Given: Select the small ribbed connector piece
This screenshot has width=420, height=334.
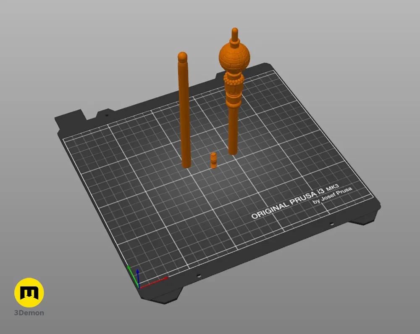Looking at the screenshot, I should point(213,160).
